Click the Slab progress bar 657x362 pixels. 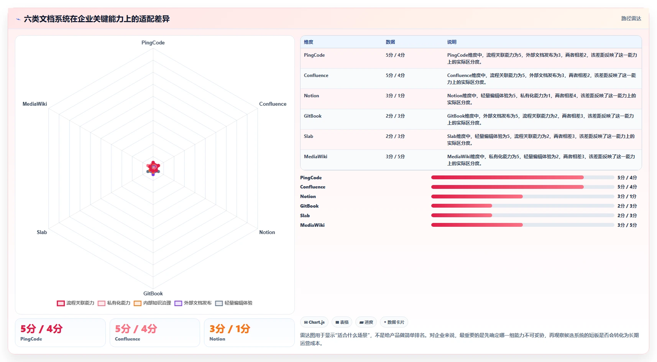coord(522,215)
